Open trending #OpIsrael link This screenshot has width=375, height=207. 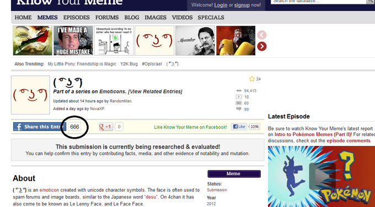152,64
